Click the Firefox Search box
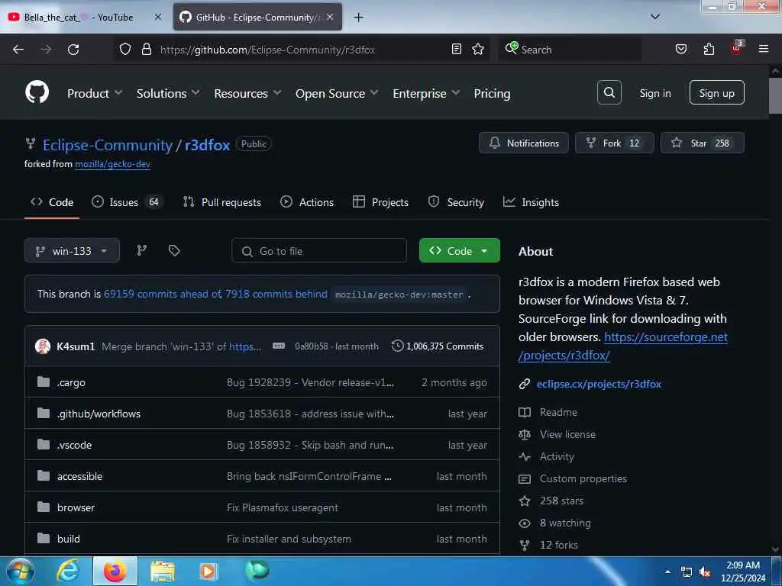 coord(570,50)
